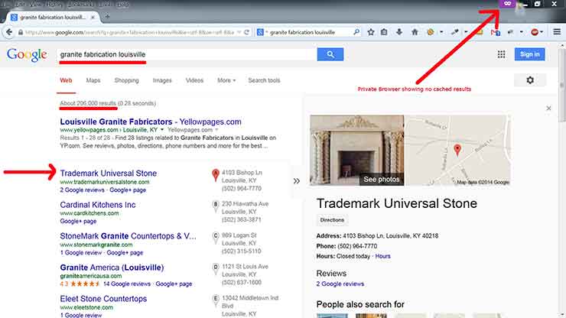
Task: Click map pin E for Eleet Stone Countertops
Action: [216, 300]
